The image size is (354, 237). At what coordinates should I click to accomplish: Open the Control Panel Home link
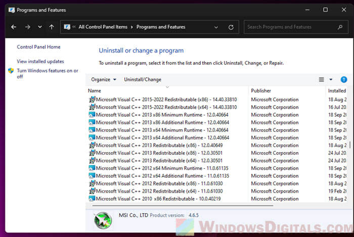[38, 47]
